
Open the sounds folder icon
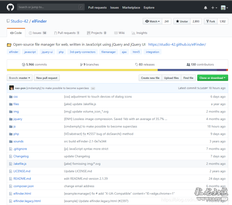[11, 141]
